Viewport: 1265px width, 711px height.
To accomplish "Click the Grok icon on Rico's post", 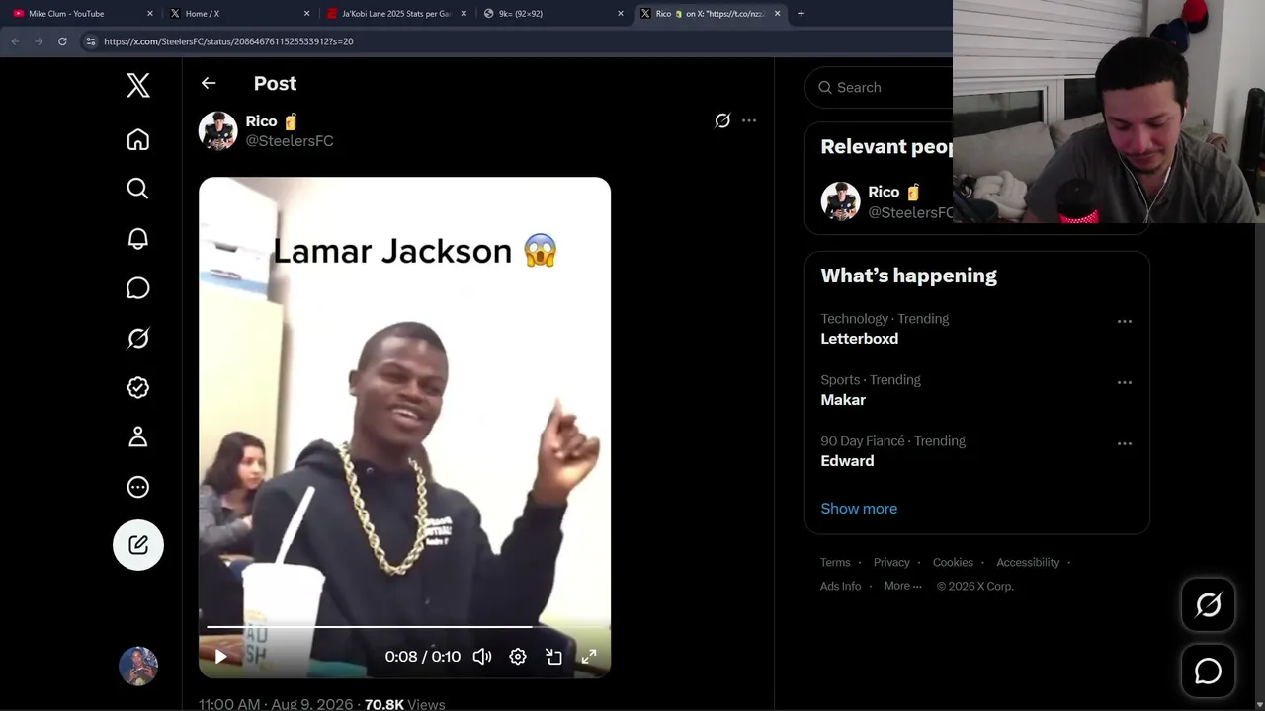I will click(x=722, y=120).
